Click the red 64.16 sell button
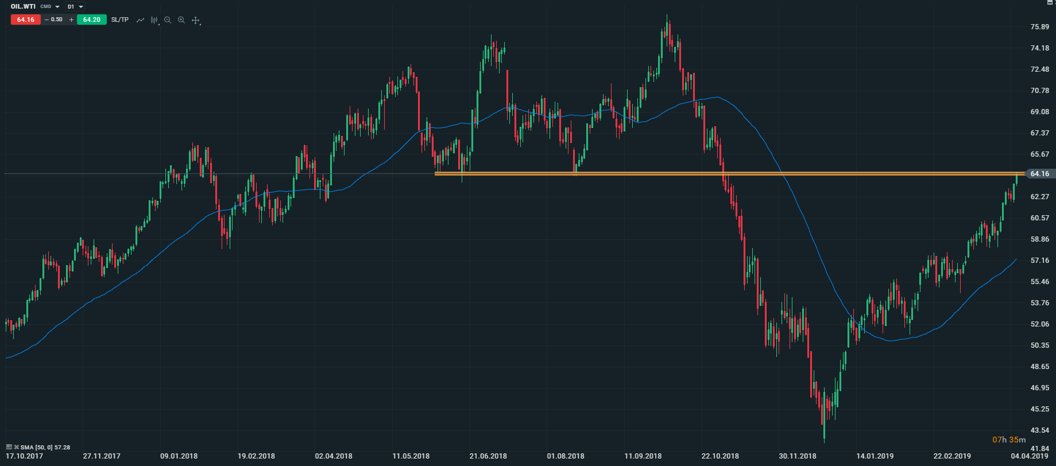This screenshot has width=1056, height=466. pyautogui.click(x=26, y=20)
